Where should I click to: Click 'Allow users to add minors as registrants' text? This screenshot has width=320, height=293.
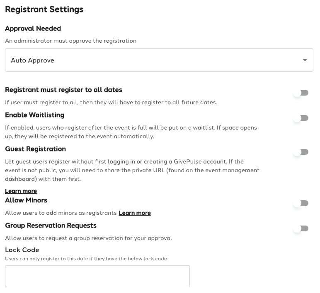pos(61,213)
